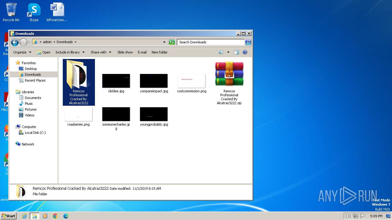Click Open in the toolbar
The height and width of the screenshot is (220, 392).
point(43,52)
